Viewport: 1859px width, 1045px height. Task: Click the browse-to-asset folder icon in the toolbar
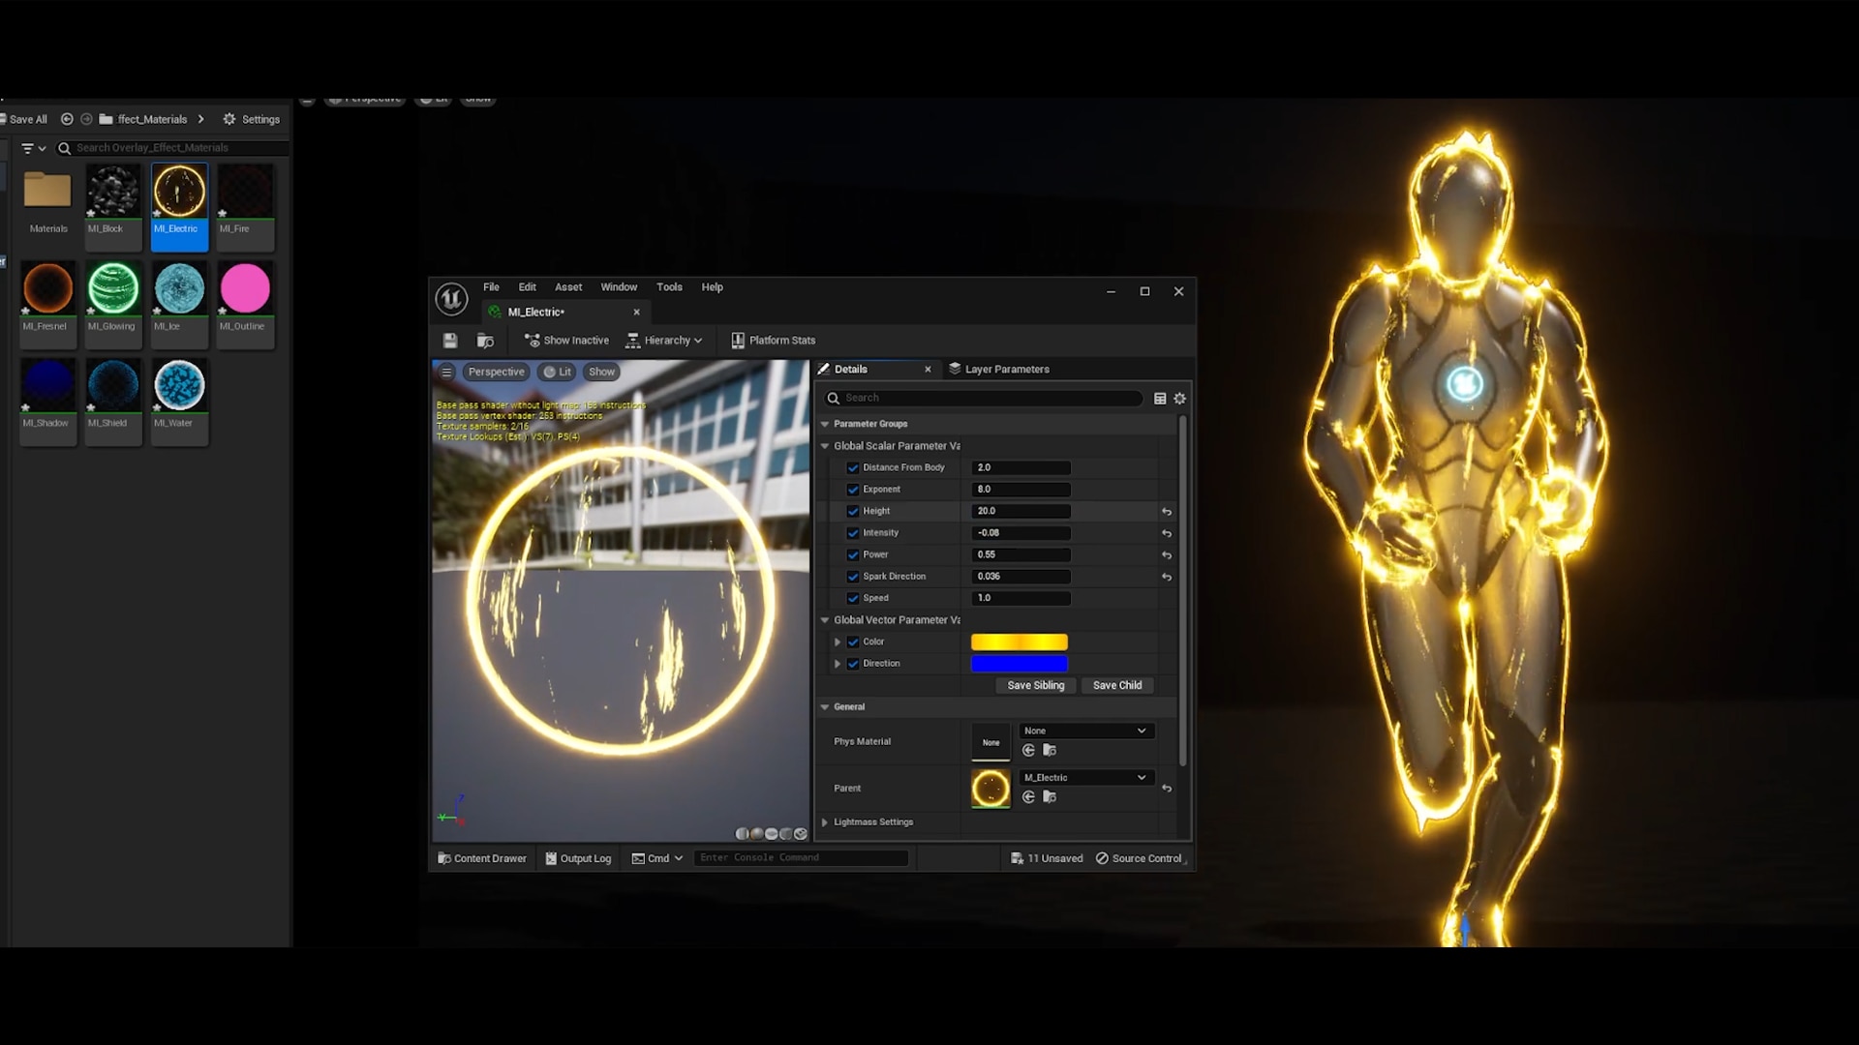click(x=485, y=340)
